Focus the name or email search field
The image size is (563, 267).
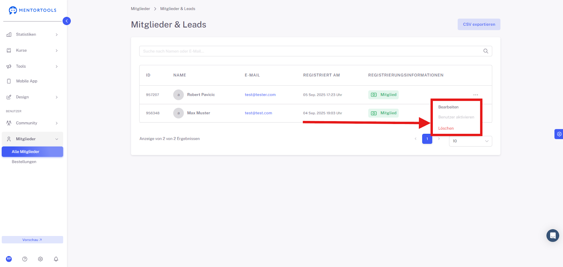point(316,51)
